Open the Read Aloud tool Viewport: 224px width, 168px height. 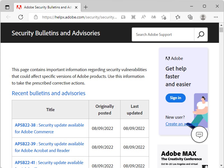point(143,17)
